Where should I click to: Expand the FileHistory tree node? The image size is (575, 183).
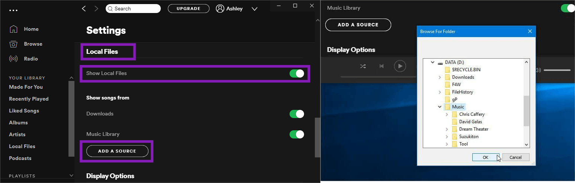pos(440,92)
